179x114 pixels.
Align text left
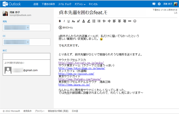[x=114, y=21]
